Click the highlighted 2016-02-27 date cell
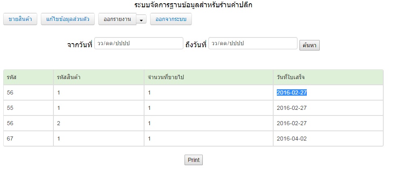The image size is (393, 170). pos(292,92)
